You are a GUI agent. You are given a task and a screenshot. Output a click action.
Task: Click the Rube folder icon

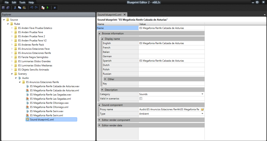pyautogui.click(x=11, y=24)
